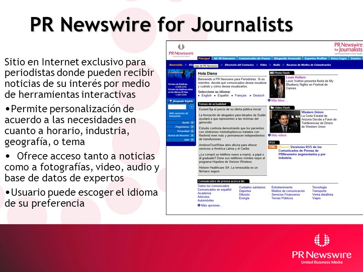Open the AmbironTrustWave América Latina story
363x272 pixels.
(228, 147)
